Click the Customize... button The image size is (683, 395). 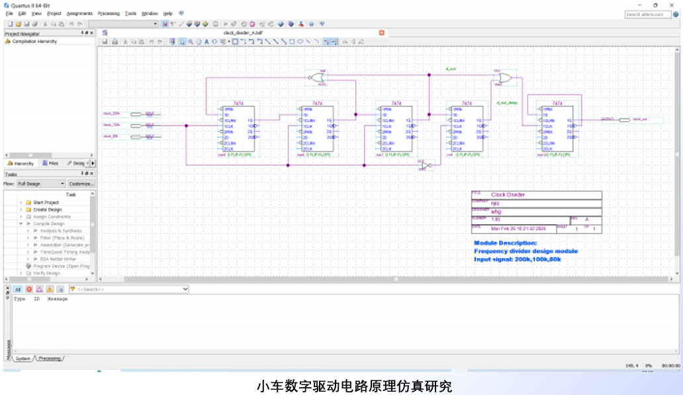(x=82, y=183)
